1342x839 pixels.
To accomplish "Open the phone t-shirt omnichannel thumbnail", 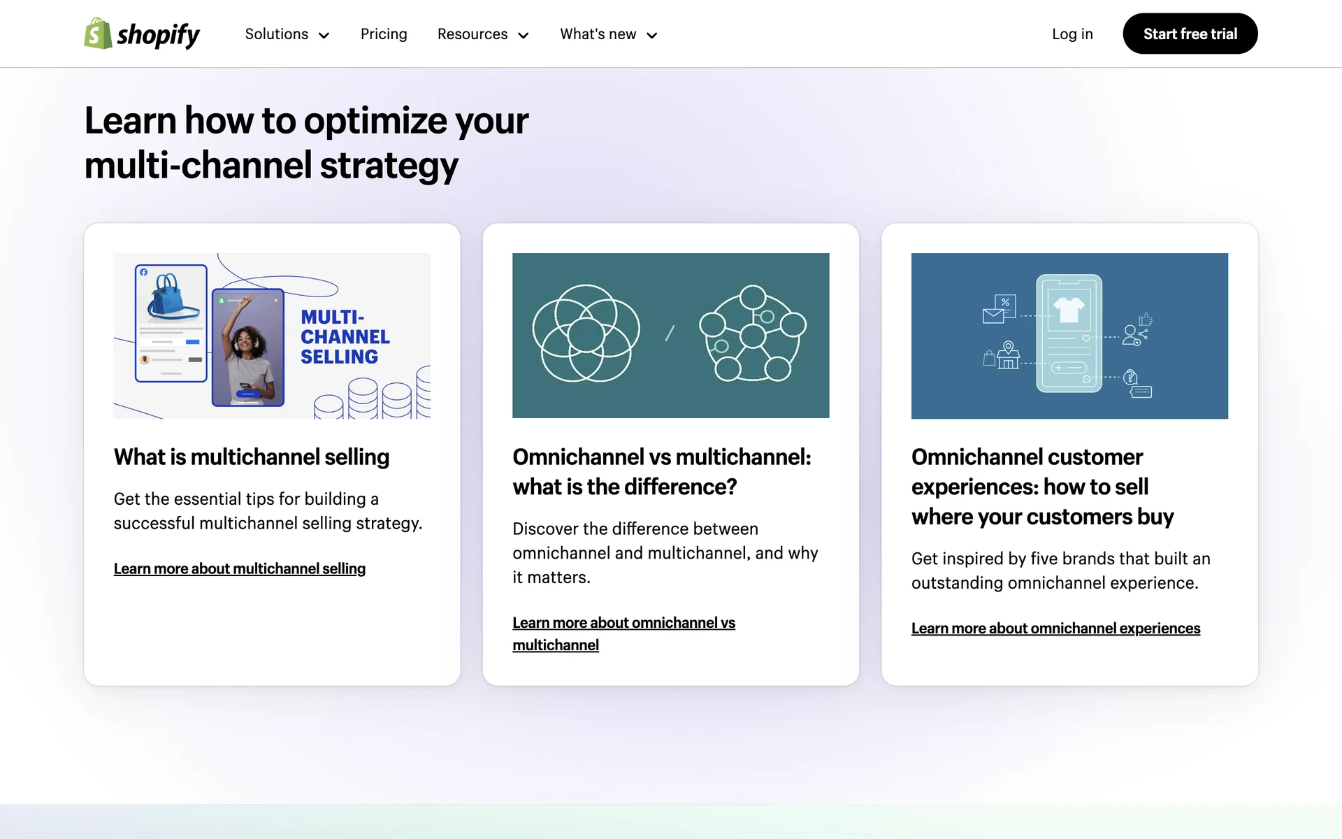I will point(1069,336).
